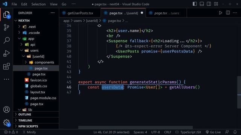Click generateStaticParams function name in code
This screenshot has height=135, width=241.
tap(153, 82)
